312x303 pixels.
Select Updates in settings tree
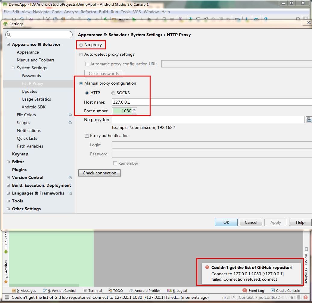(x=29, y=91)
